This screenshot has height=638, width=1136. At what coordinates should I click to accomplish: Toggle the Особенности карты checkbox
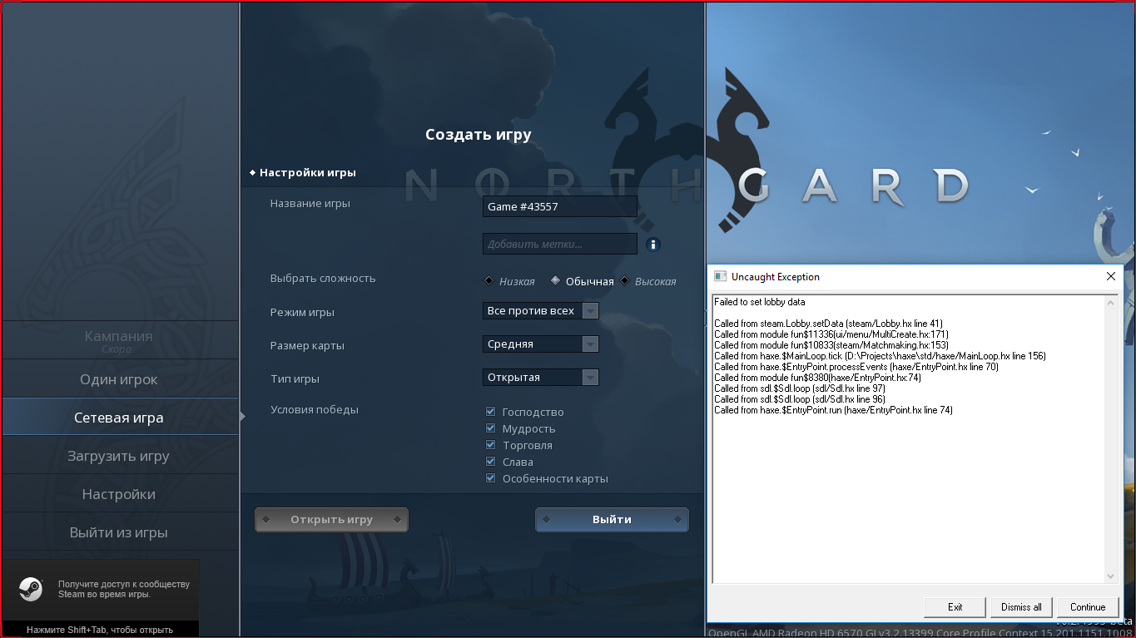click(491, 478)
